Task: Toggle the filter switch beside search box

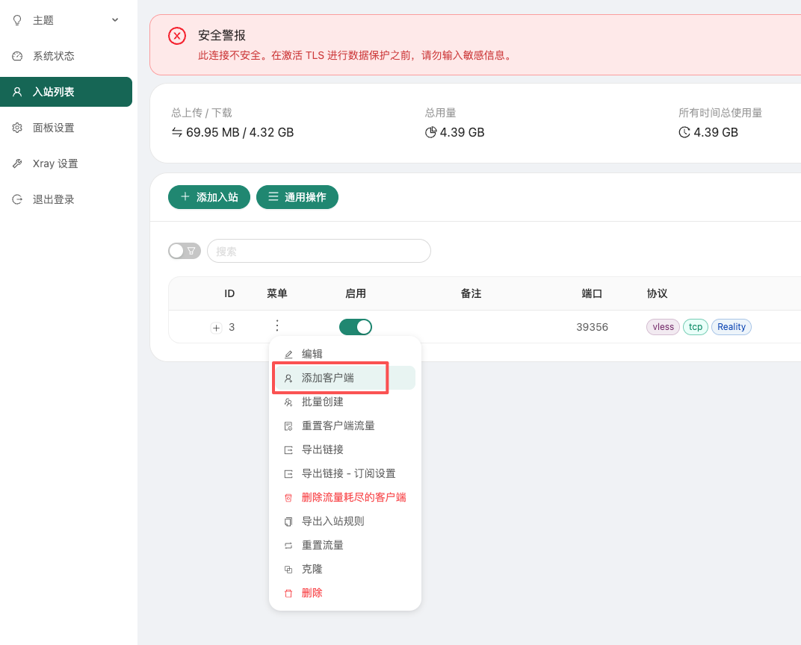Action: pos(184,251)
